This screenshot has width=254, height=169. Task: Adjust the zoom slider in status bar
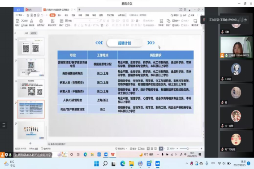pyautogui.click(x=187, y=148)
